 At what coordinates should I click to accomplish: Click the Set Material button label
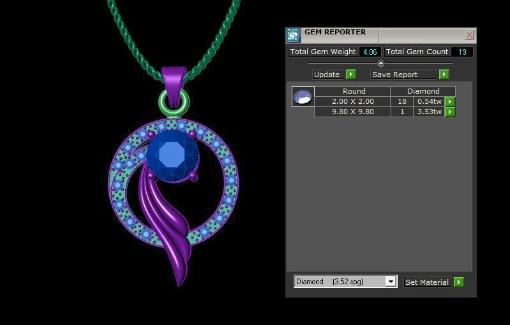[428, 282]
